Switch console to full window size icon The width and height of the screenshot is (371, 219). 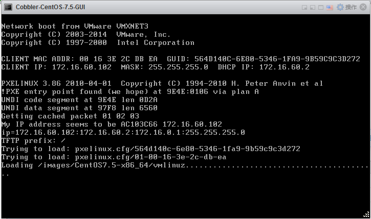click(321, 8)
